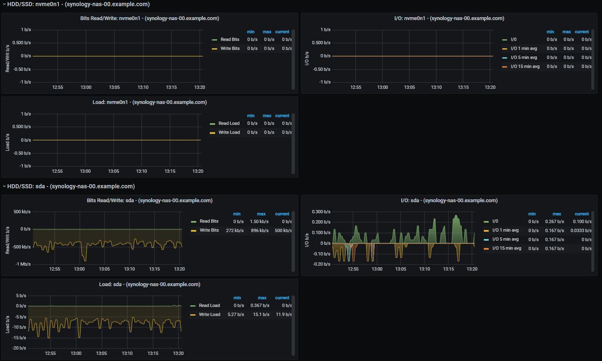Click yellow Write Bits color swatch in nvme0n1 legend
Image resolution: width=602 pixels, height=361 pixels.
click(215, 49)
